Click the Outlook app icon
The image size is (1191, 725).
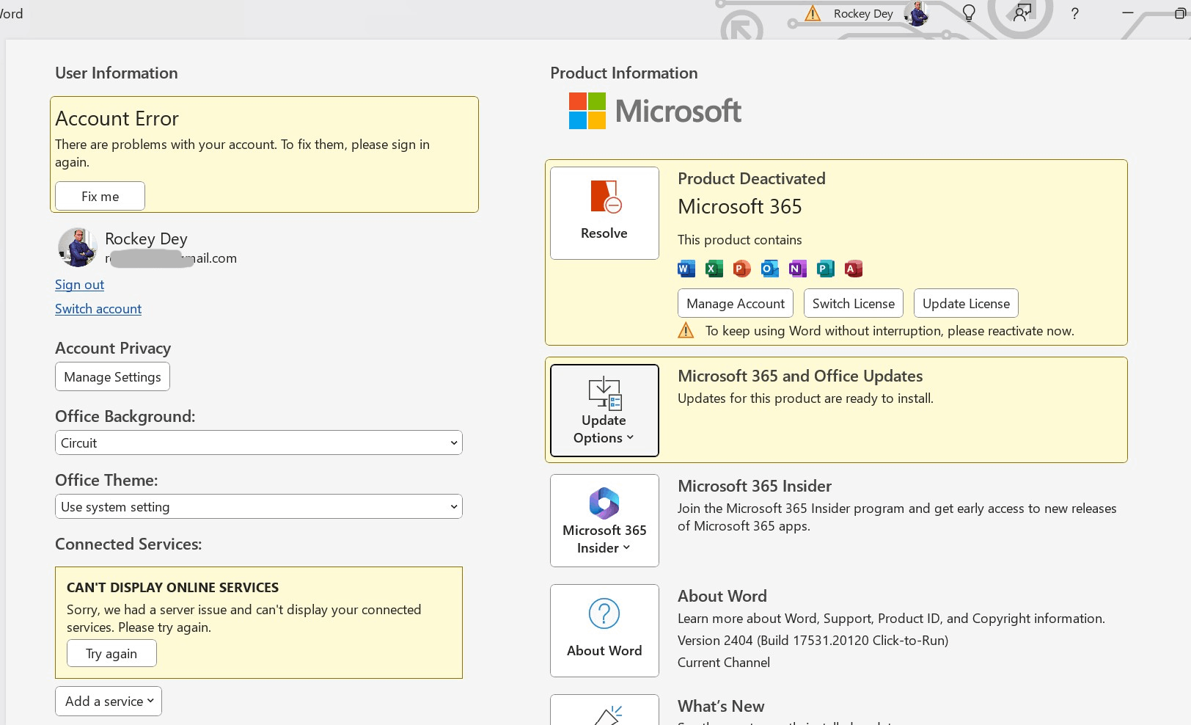point(770,269)
